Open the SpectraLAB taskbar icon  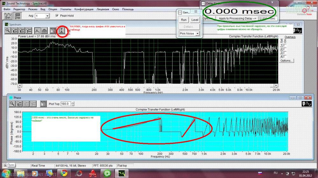pos(122,173)
